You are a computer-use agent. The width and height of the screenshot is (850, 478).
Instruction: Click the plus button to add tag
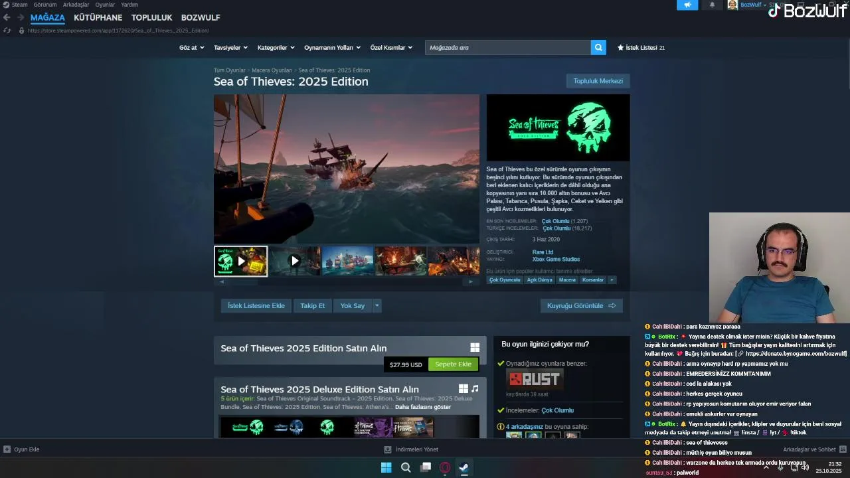click(x=612, y=279)
